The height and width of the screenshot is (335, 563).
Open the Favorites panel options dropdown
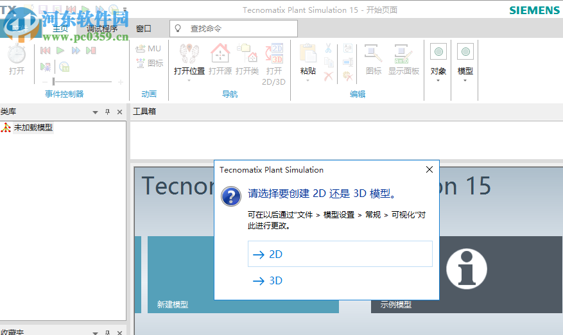pyautogui.click(x=95, y=333)
